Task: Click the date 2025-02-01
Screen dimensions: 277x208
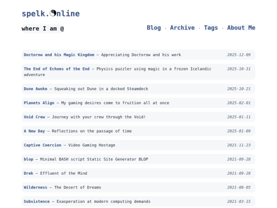Action: (x=239, y=103)
